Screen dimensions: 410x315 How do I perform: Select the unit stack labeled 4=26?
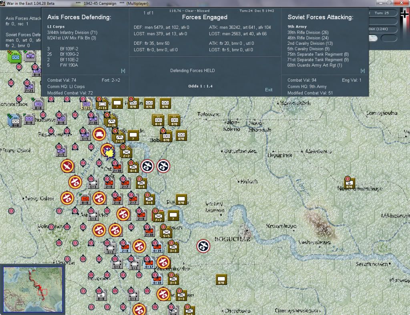click(112, 121)
